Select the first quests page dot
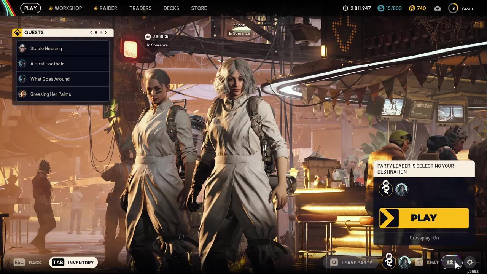Viewport: 487px width, 274px height. (x=96, y=32)
